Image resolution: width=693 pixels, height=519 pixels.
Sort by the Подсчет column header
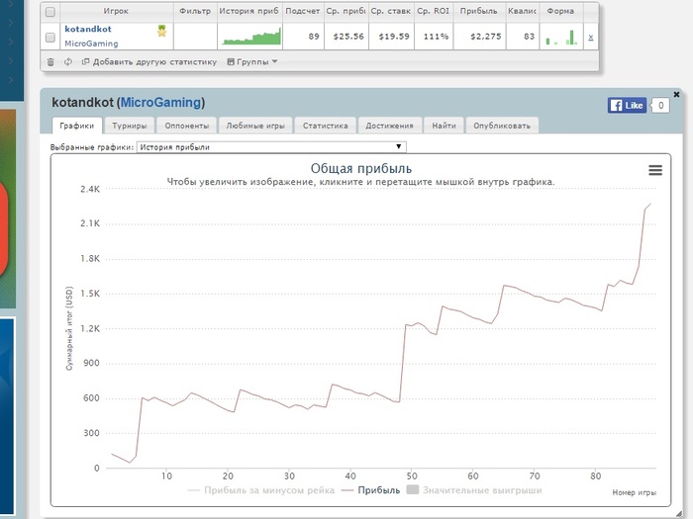coord(303,11)
